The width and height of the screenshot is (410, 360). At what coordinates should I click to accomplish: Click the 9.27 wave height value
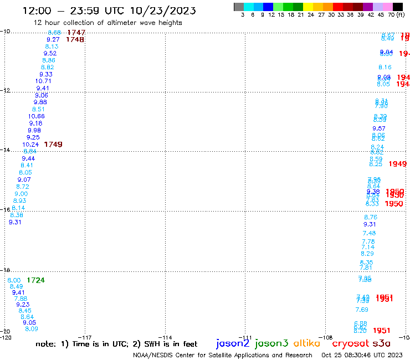pyautogui.click(x=53, y=39)
